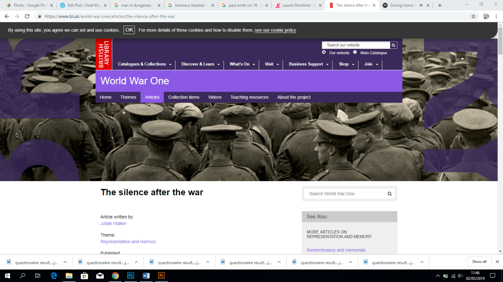Screen dimensions: 503x282
Task: Click the World War One search magnifier icon
Action: (389, 193)
